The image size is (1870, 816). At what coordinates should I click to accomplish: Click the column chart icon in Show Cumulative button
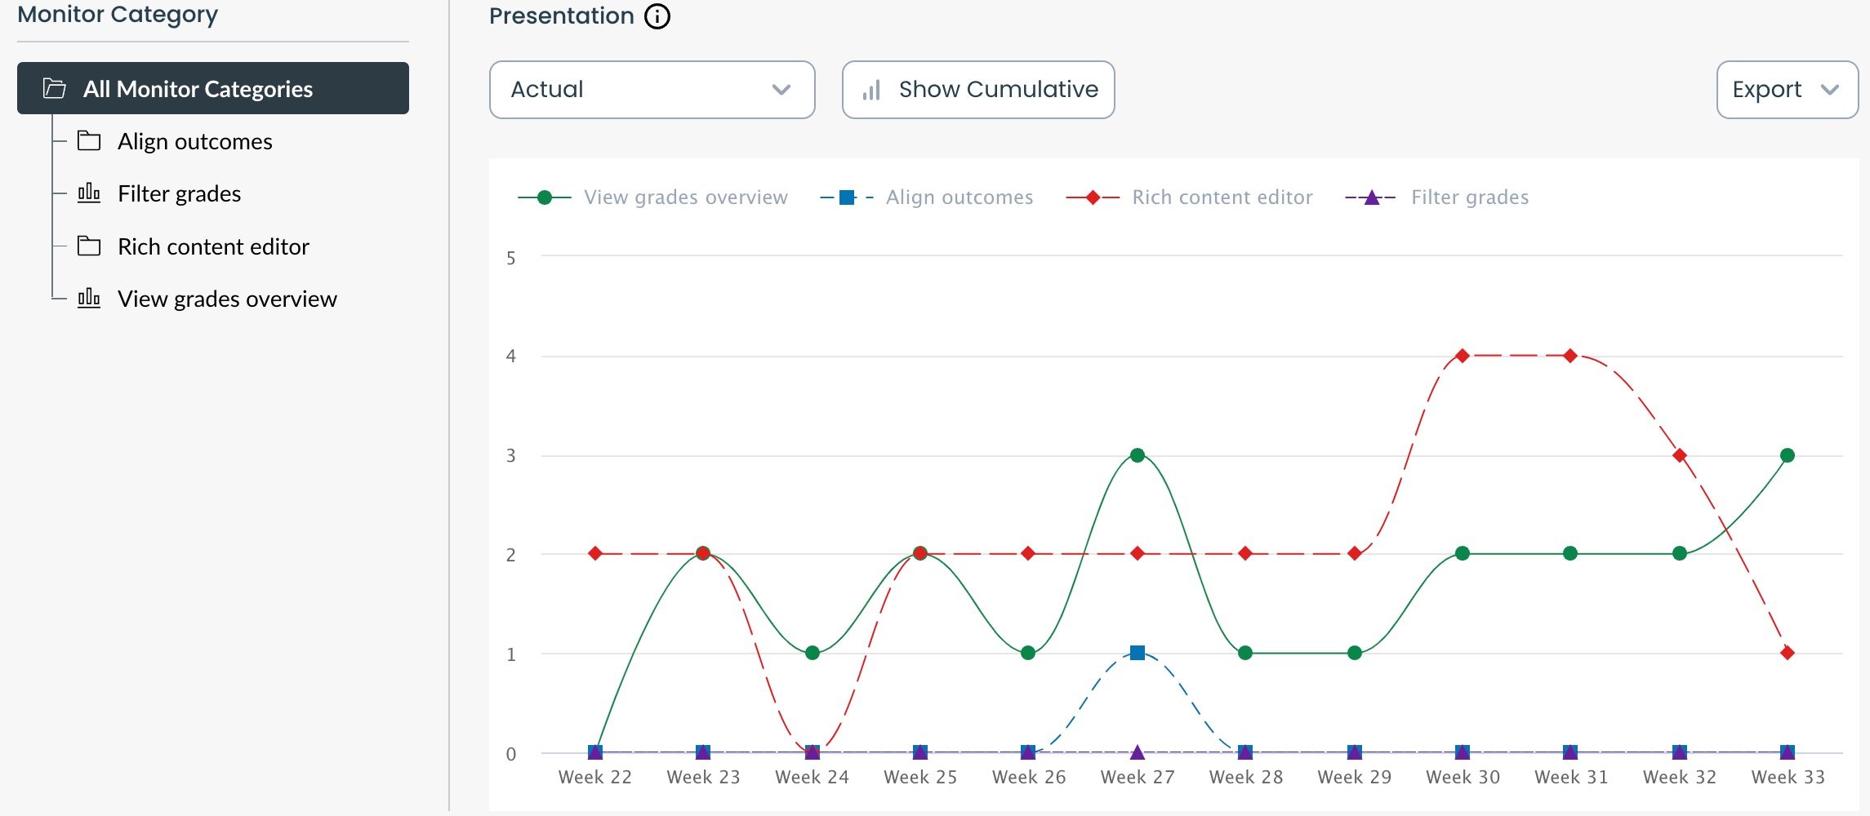(870, 90)
